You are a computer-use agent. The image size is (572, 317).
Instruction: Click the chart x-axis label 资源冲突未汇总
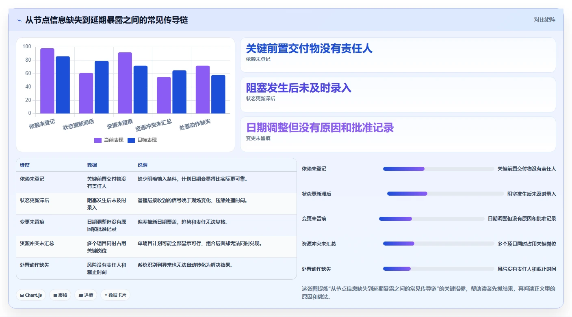(x=154, y=125)
